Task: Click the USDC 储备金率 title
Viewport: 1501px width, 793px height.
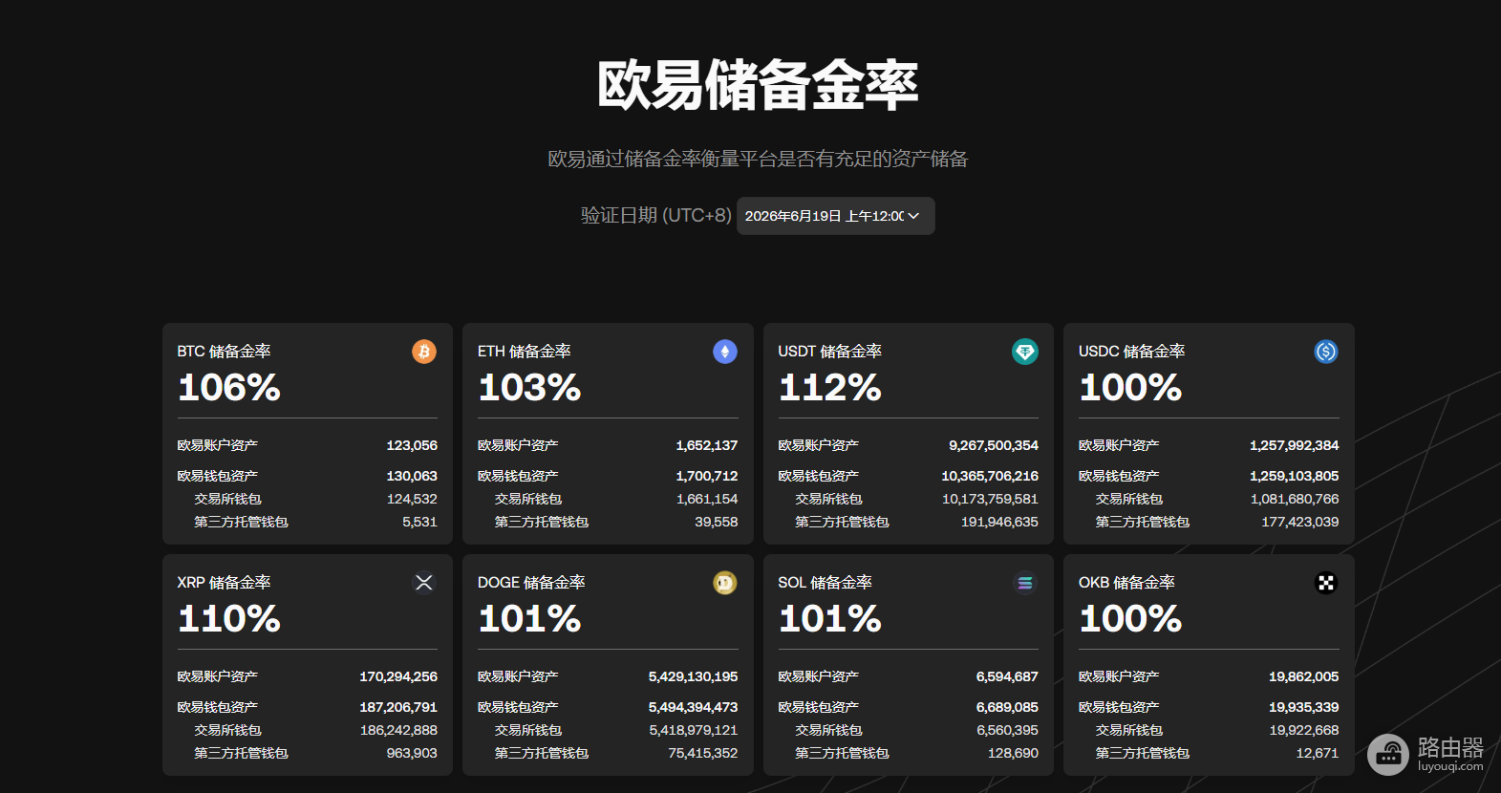Action: point(1131,352)
